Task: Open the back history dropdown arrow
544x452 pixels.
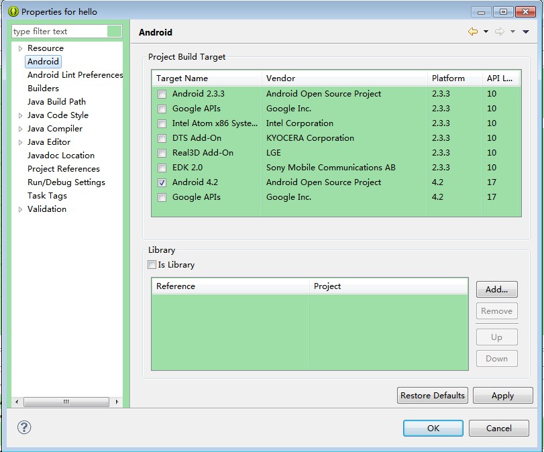Action: (486, 32)
